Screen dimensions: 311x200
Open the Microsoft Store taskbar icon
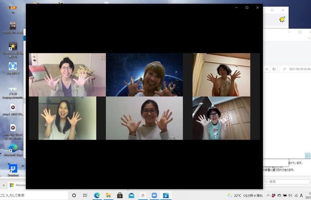point(120,195)
